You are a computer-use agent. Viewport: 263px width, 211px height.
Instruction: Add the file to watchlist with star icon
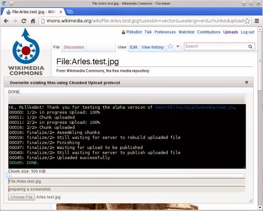pyautogui.click(x=170, y=46)
